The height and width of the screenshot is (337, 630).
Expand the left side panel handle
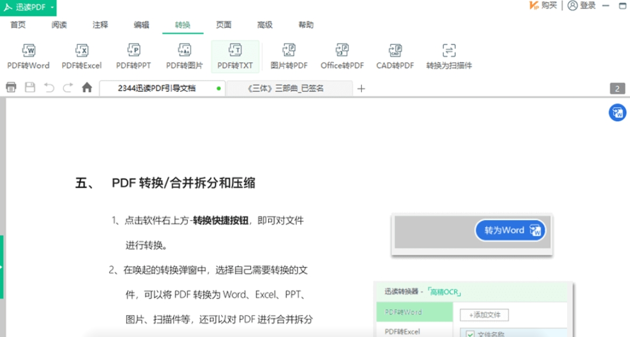click(2, 267)
